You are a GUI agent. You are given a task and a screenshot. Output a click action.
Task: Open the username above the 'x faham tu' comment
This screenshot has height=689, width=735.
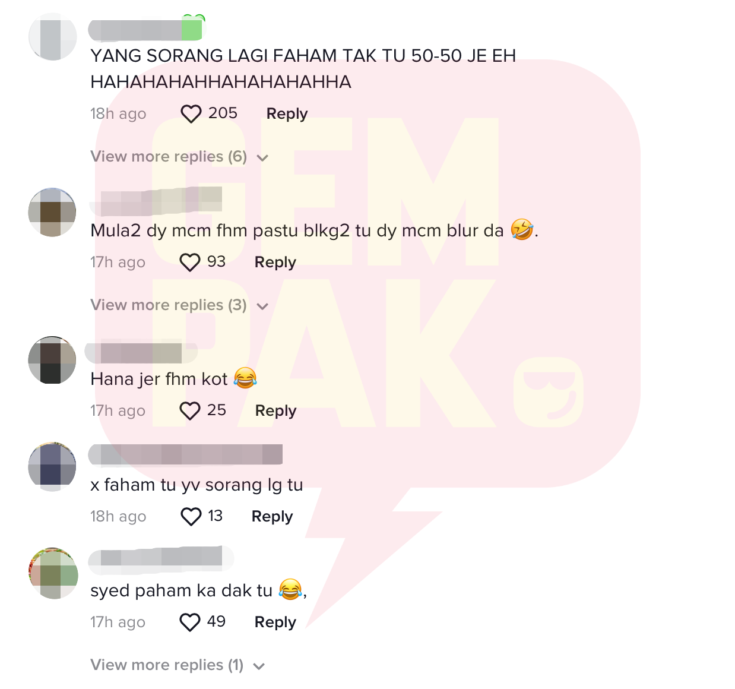point(185,454)
